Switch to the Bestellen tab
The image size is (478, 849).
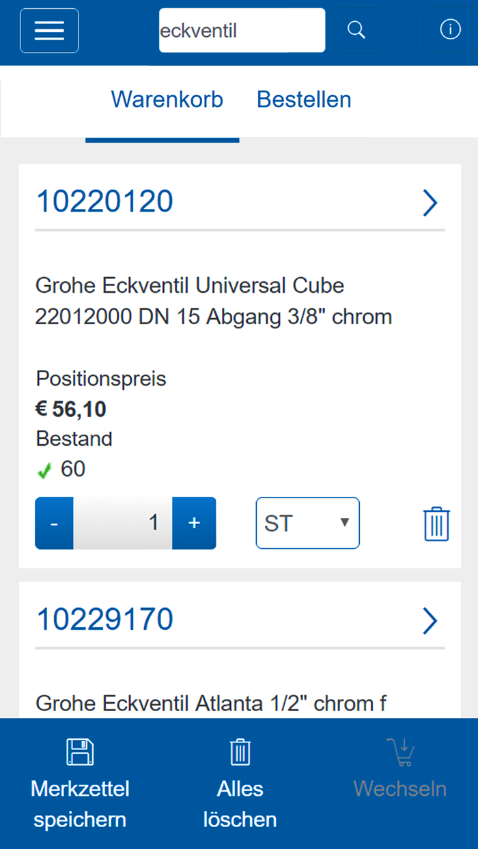[x=304, y=100]
